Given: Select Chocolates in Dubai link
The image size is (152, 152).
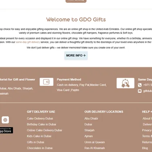Looking at the screenshot, I should pyautogui.click(x=40, y=148).
